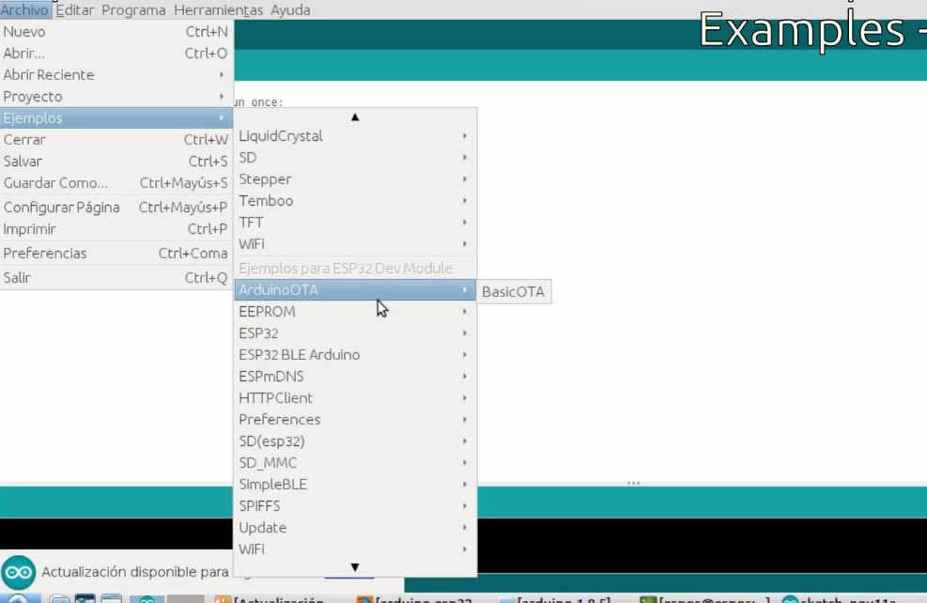The width and height of the screenshot is (927, 603).
Task: Expand the Preferences examples submenu
Action: click(x=355, y=420)
